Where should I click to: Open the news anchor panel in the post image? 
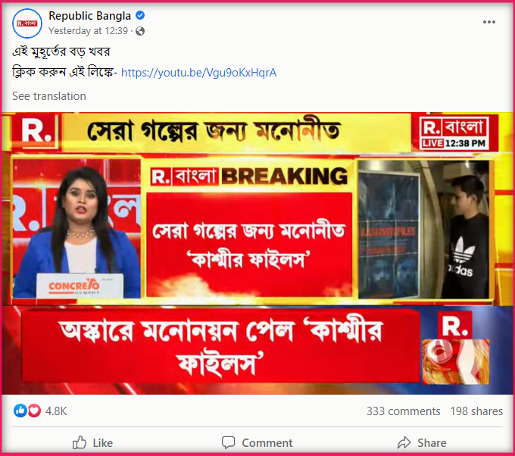point(77,229)
